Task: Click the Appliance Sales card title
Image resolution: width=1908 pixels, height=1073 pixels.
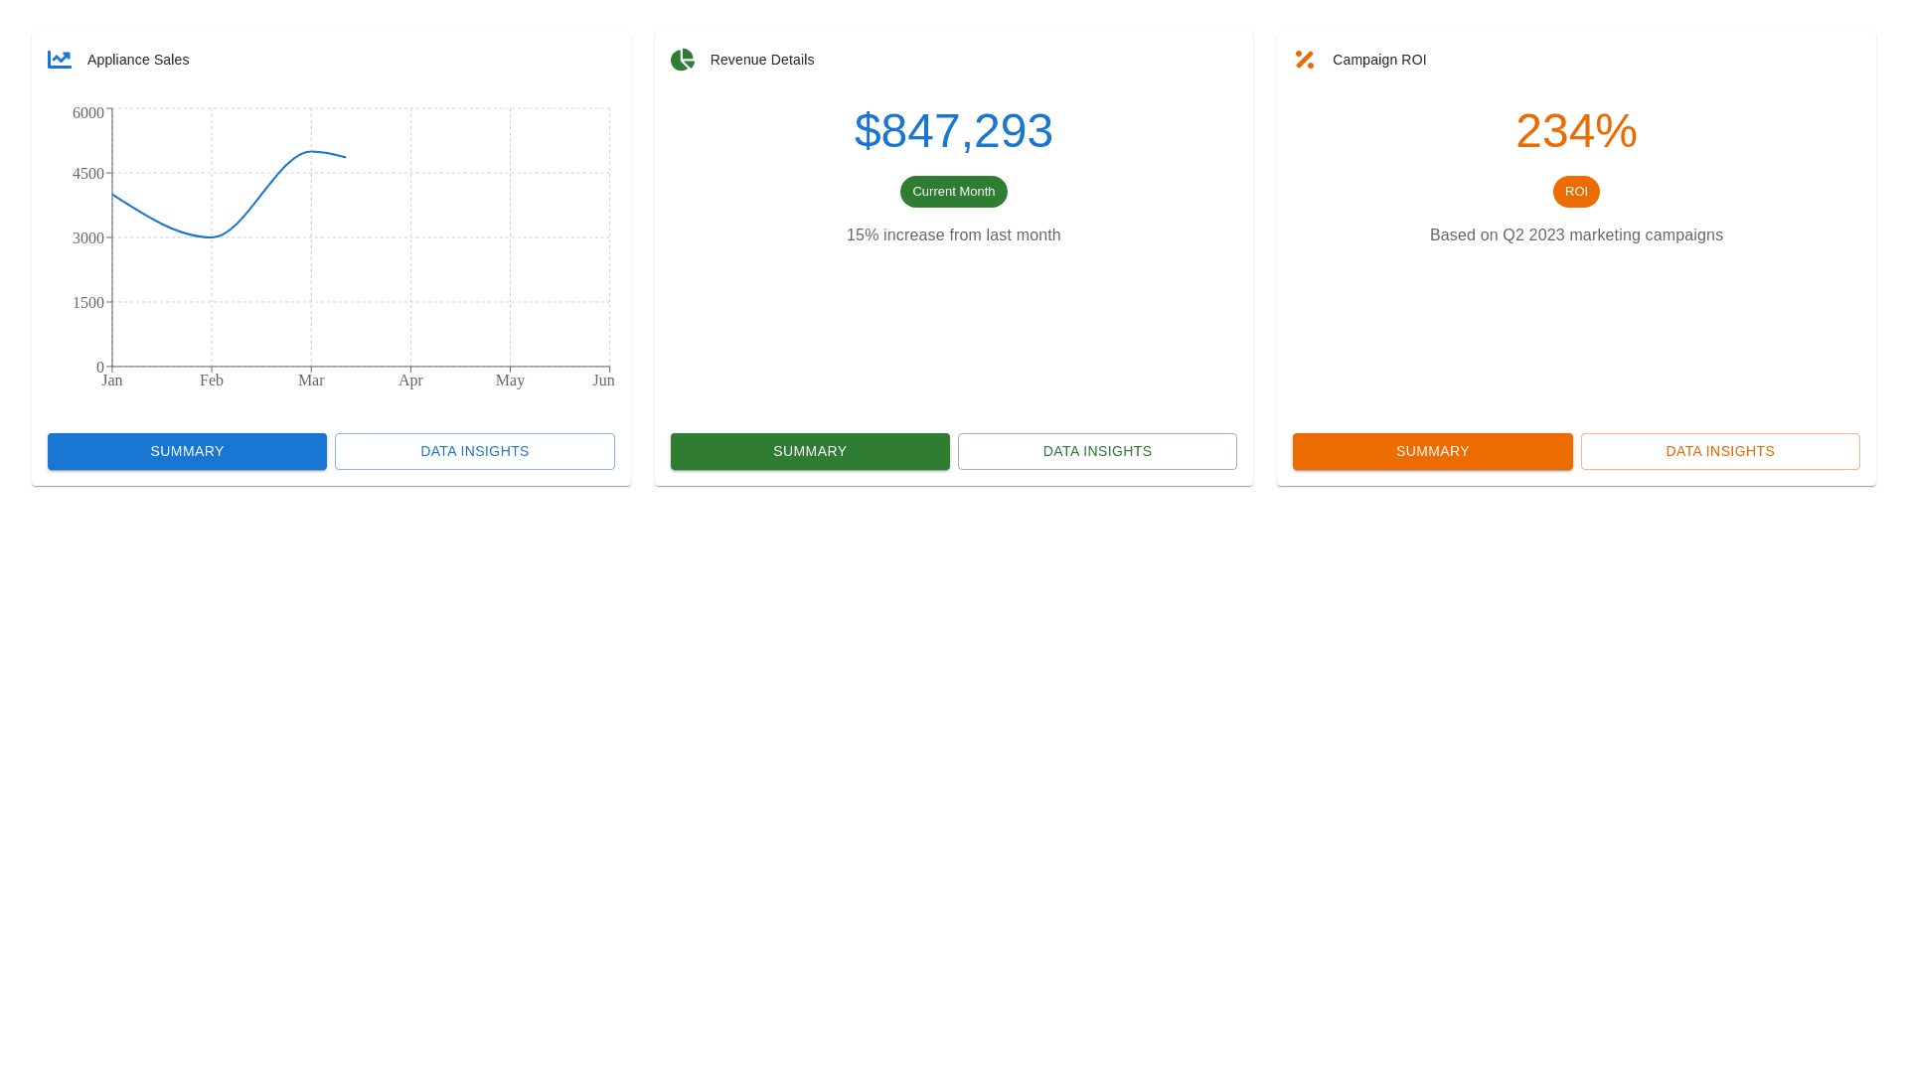Action: (x=138, y=60)
